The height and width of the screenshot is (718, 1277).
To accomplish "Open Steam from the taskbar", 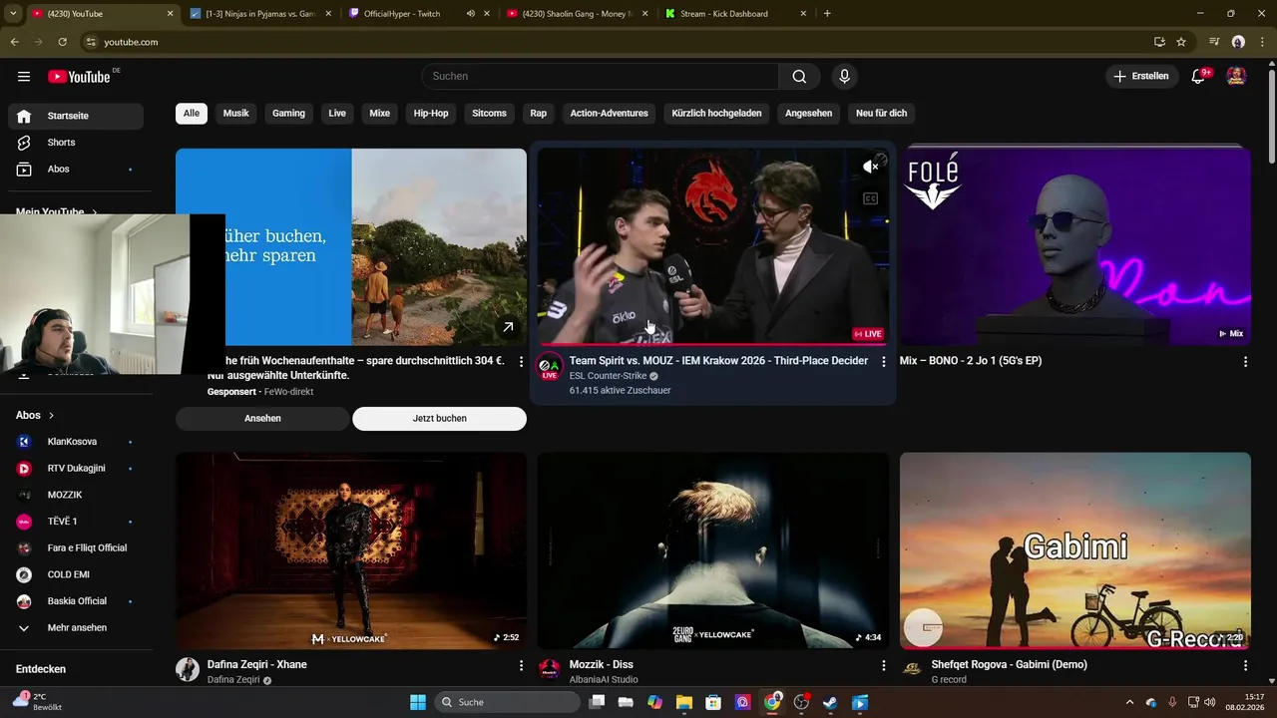I will [x=830, y=702].
